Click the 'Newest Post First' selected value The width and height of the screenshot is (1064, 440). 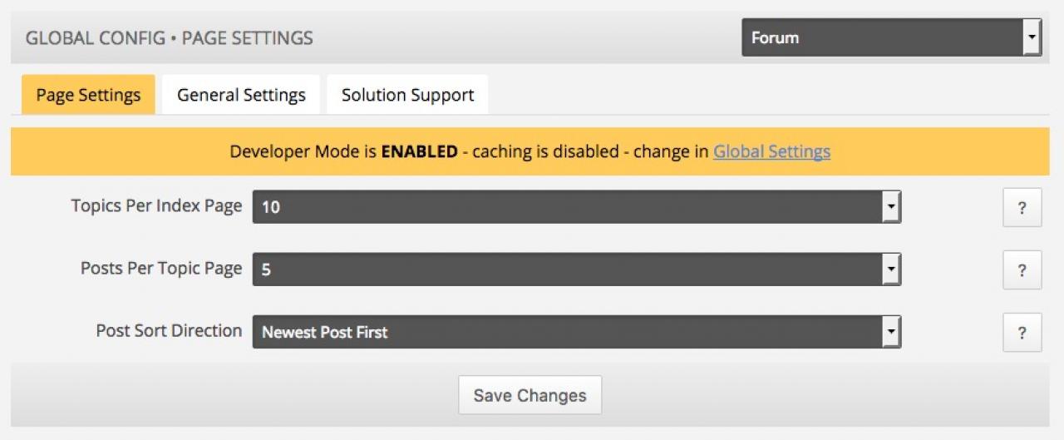coord(325,333)
